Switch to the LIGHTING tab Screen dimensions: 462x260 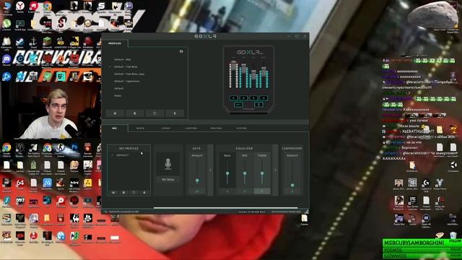tap(191, 129)
